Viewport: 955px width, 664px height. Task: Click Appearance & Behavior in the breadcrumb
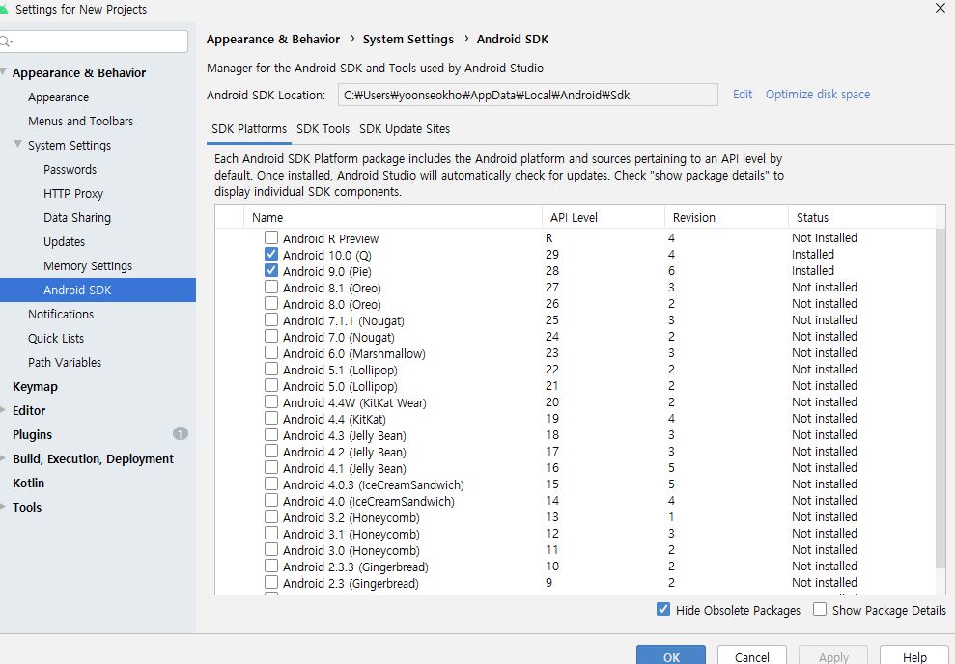273,39
